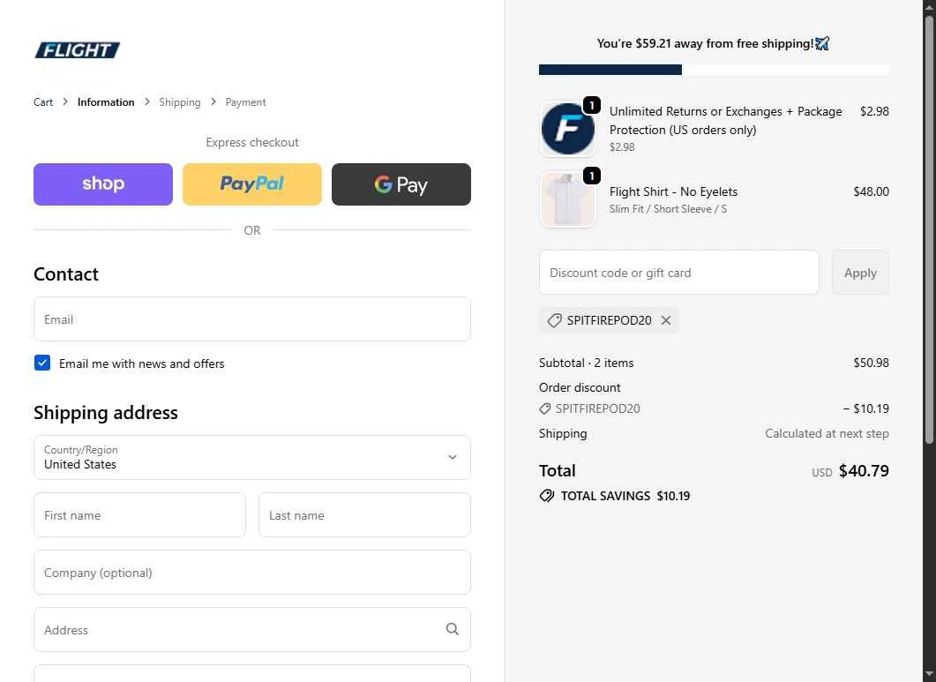This screenshot has height=682, width=936.
Task: Click 'Subtotal · 2 items' label
Action: coord(586,363)
